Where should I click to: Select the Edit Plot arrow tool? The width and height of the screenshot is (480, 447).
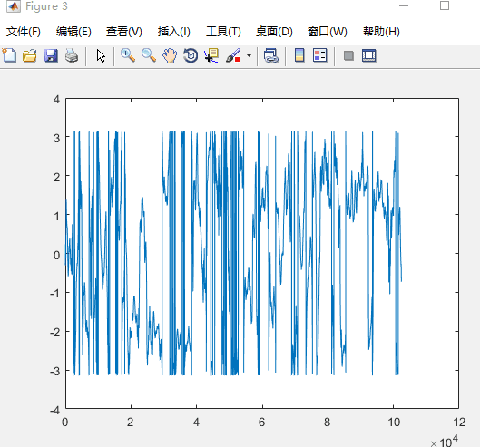(x=101, y=56)
